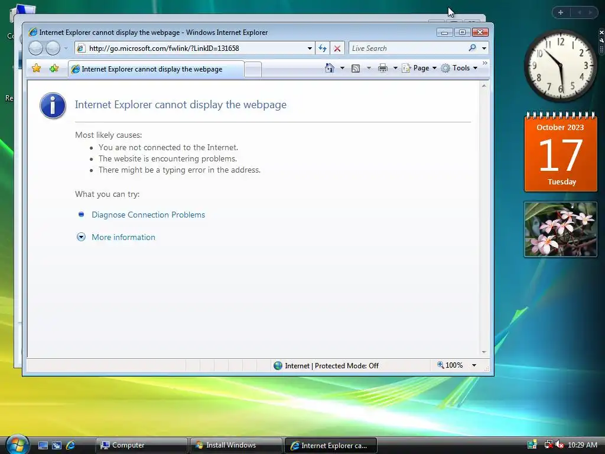605x454 pixels.
Task: Show more toolbar commands chevron
Action: point(485,63)
